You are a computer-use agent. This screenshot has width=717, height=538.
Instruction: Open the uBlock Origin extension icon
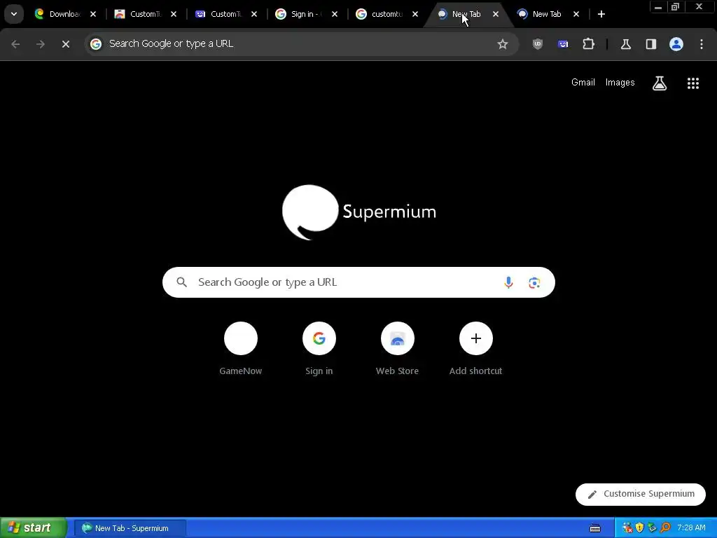538,44
